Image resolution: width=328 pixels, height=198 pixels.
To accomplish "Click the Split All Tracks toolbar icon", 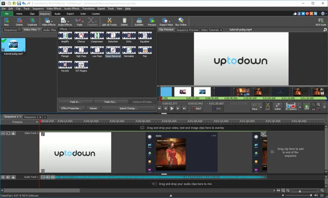I will [x=109, y=21].
